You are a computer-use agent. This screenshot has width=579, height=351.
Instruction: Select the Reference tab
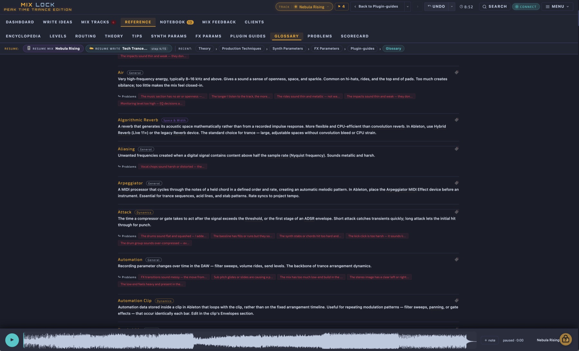[x=138, y=22]
